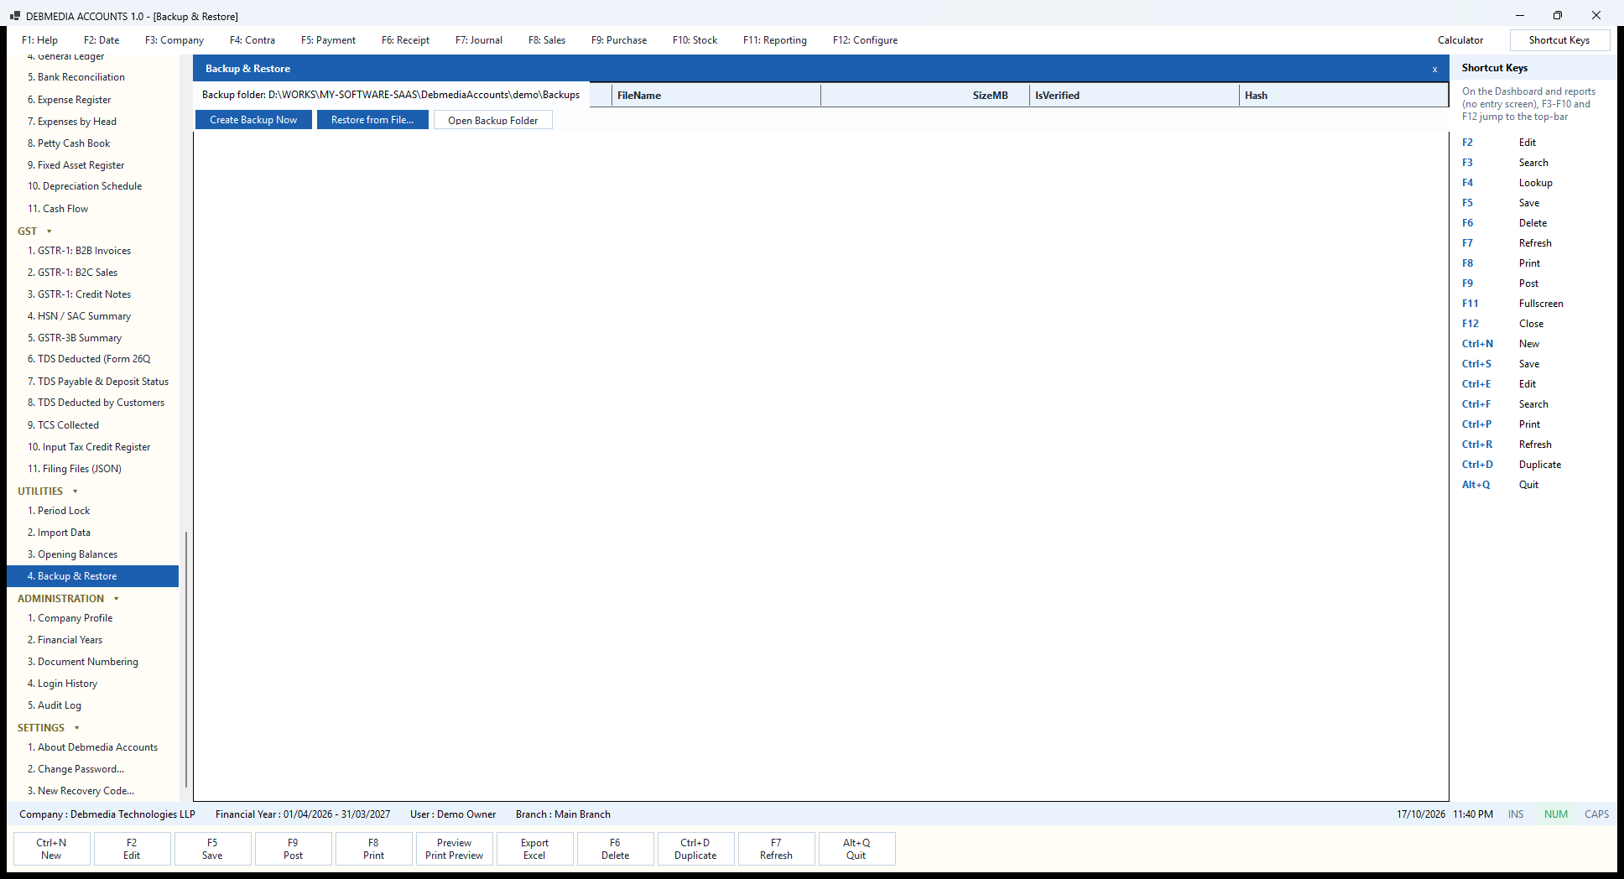
Task: Open the F1: Help menu
Action: [39, 40]
